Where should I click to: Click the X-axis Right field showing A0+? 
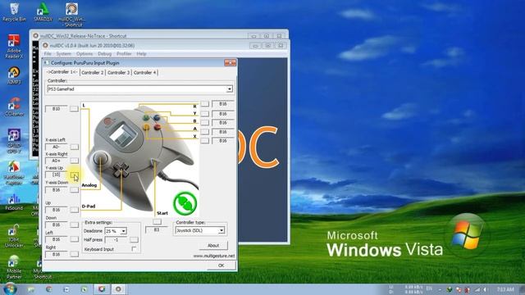[57, 161]
